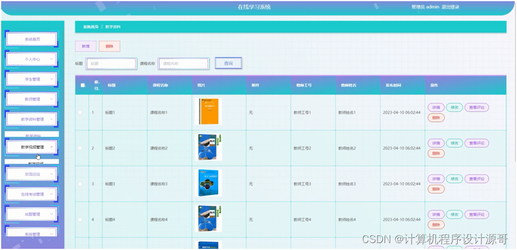Click the 教学资料 breadcrumb item
Viewport: 517px width, 250px height.
(x=113, y=27)
